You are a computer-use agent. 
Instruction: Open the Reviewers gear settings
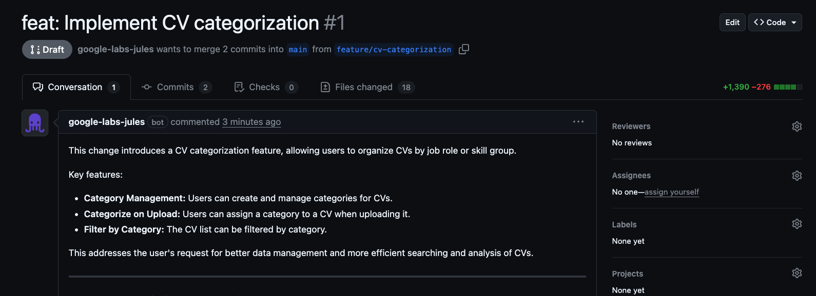coord(796,126)
